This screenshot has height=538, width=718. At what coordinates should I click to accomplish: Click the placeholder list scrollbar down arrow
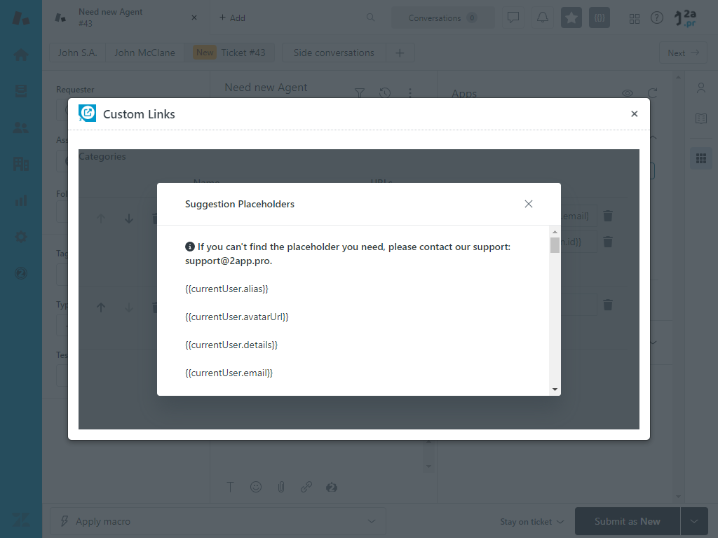click(x=555, y=389)
